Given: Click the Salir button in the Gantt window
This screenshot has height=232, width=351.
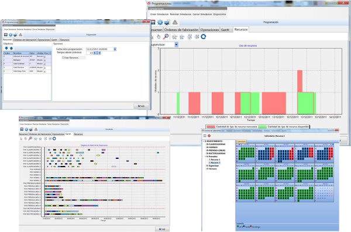Looking at the screenshot, I should pos(162,229).
